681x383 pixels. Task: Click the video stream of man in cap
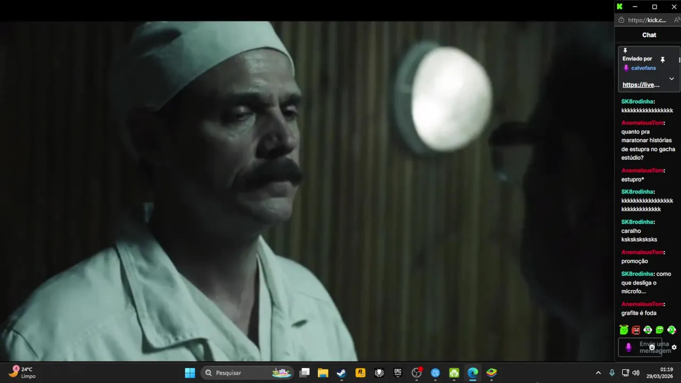[x=307, y=191]
